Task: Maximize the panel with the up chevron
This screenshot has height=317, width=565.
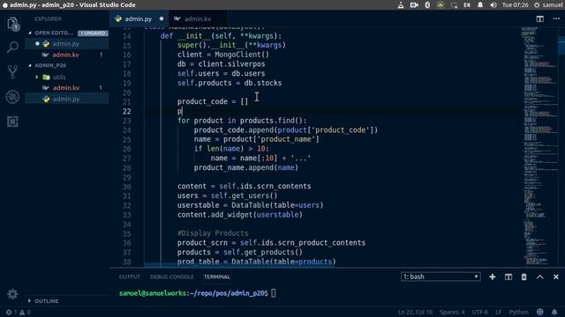Action: coord(539,276)
